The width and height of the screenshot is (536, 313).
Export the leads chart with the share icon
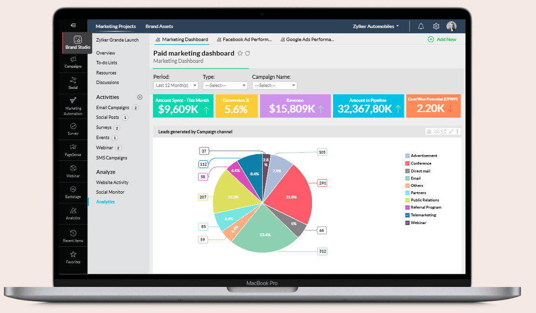click(x=444, y=131)
